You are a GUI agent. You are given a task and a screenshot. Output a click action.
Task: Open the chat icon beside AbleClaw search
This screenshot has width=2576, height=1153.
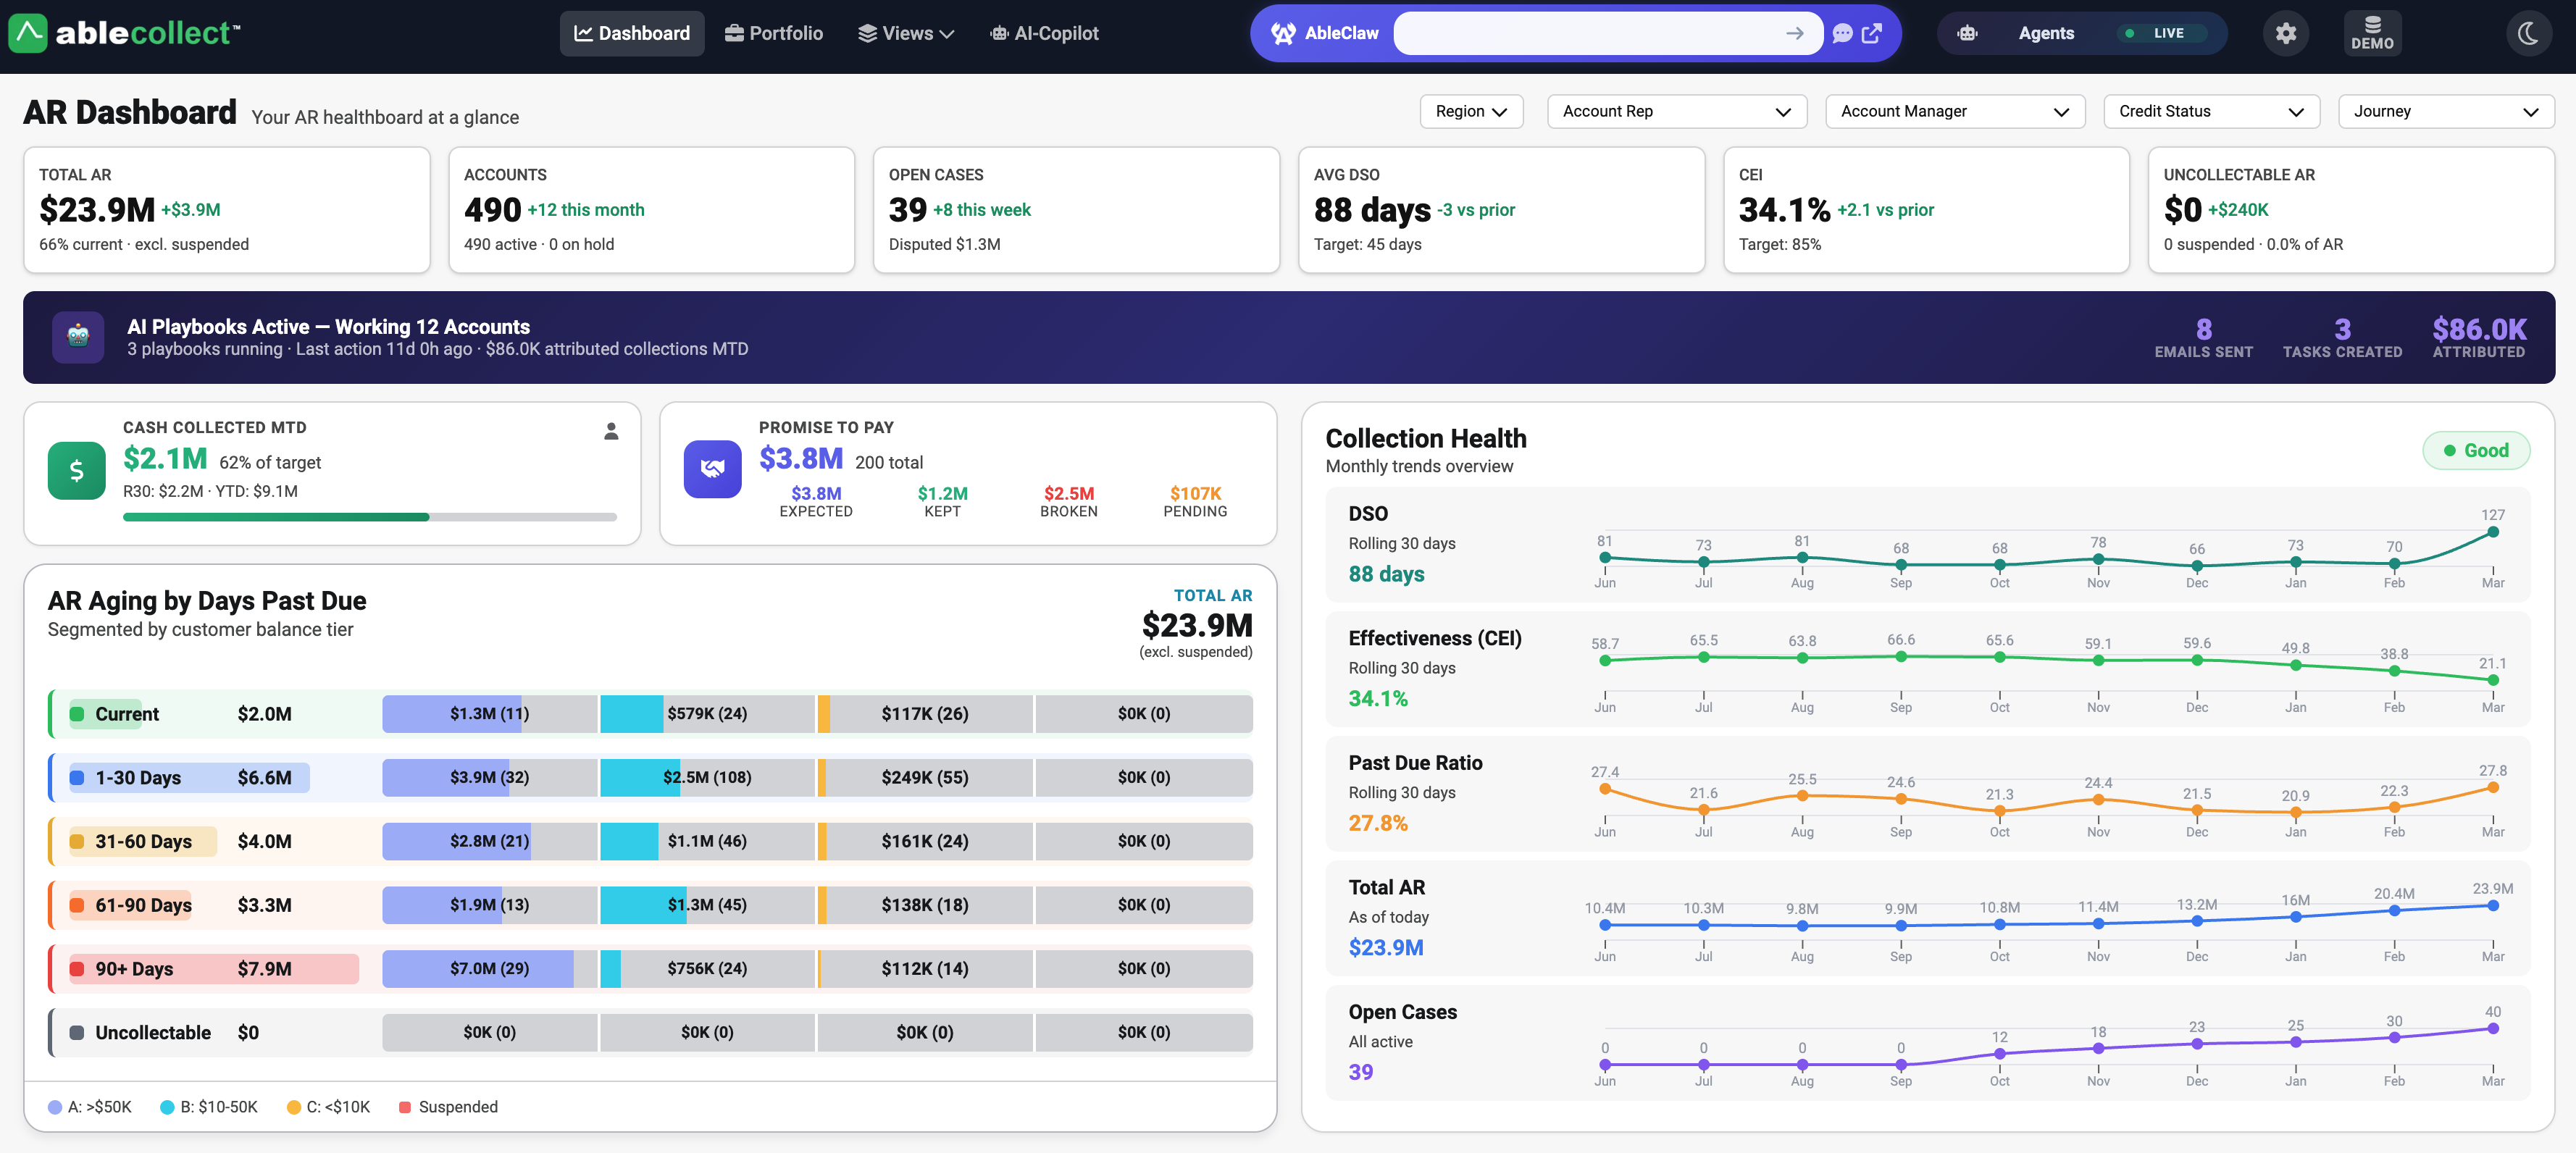[x=1843, y=33]
